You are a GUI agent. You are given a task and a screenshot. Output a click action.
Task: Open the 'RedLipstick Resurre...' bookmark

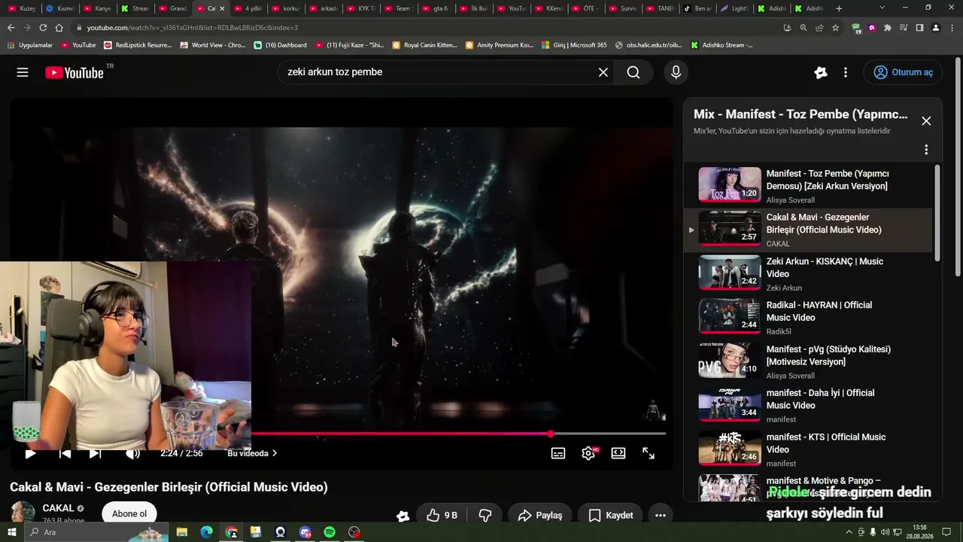pos(138,45)
